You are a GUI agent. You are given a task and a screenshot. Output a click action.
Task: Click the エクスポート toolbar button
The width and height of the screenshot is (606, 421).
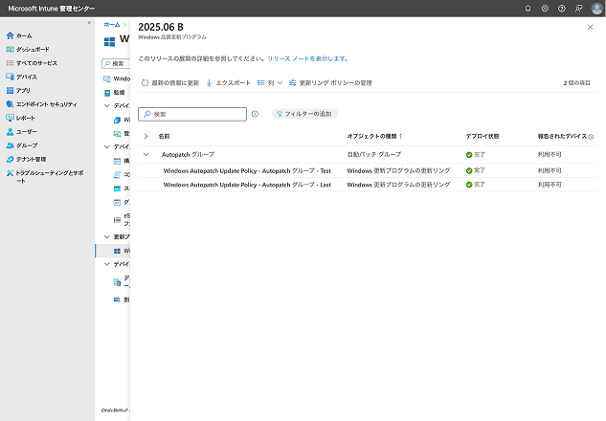(228, 82)
